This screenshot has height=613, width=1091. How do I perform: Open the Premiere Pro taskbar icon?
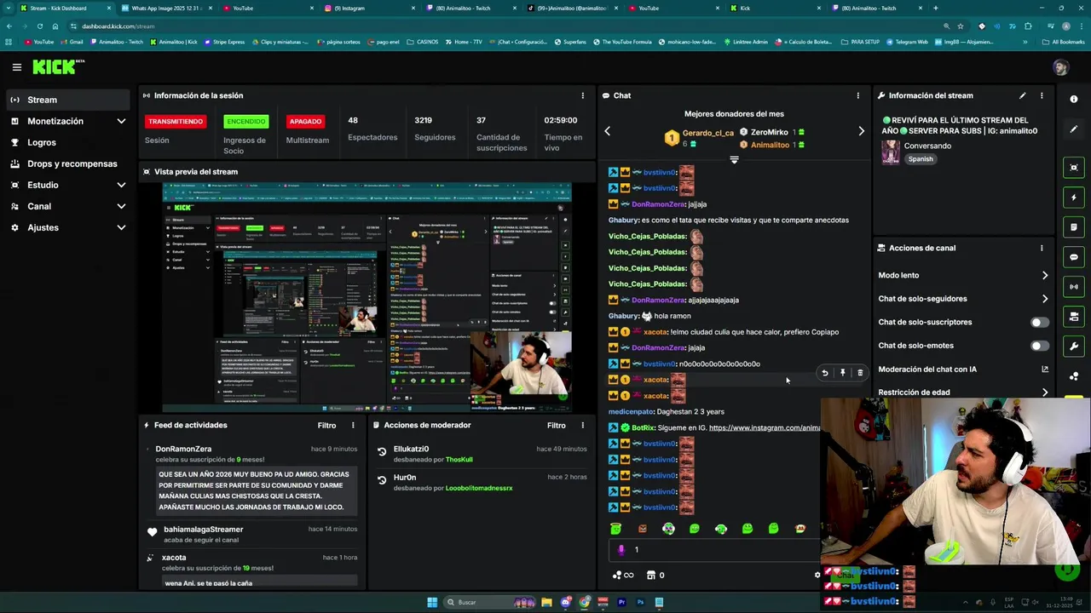(x=621, y=602)
